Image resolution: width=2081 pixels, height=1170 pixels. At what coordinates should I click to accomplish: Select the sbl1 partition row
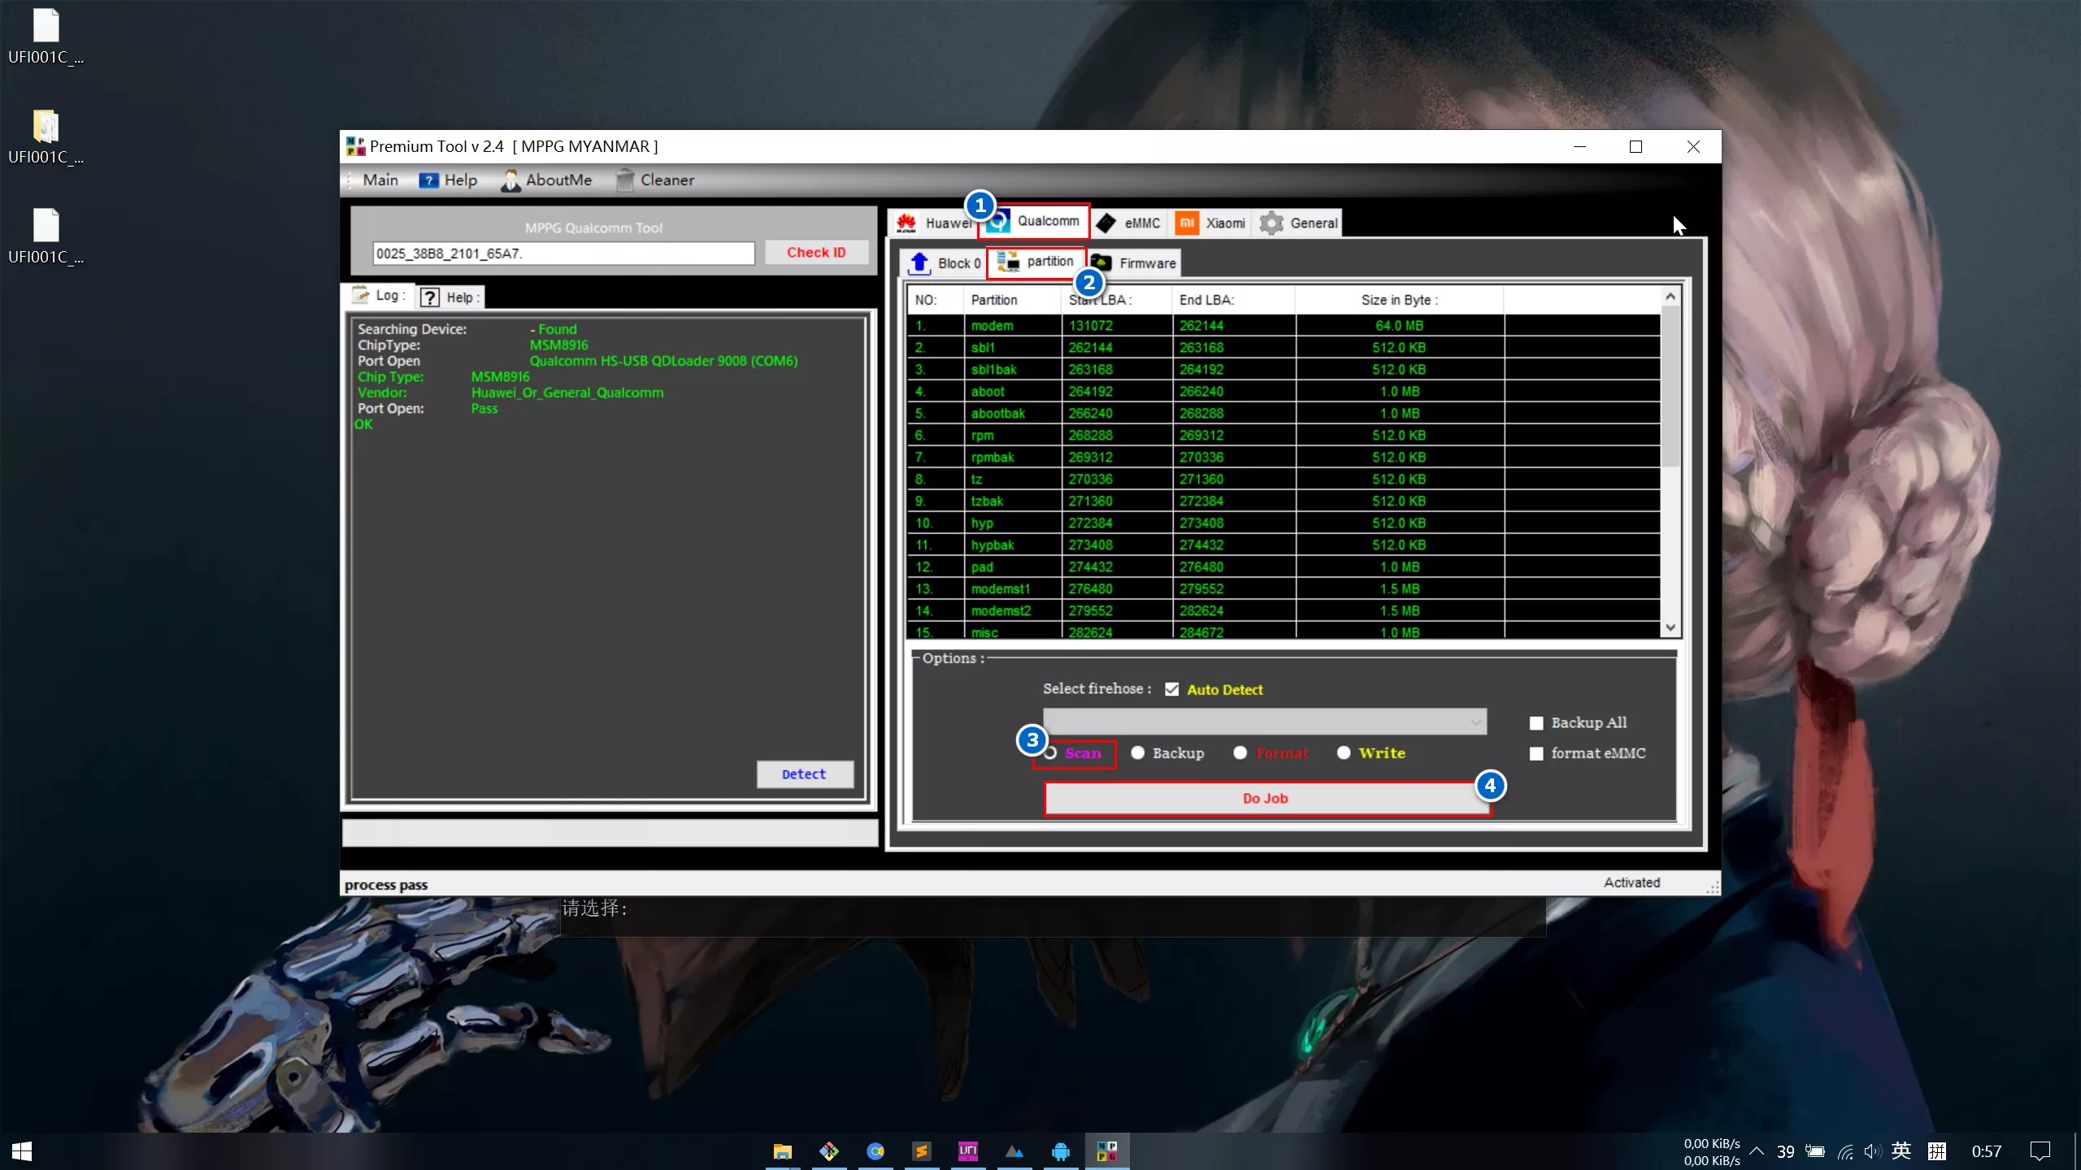(1284, 347)
